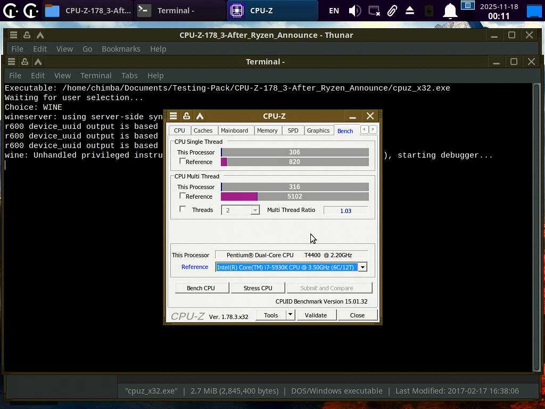The width and height of the screenshot is (545, 409).
Task: Enable Reference checkbox under CPU Single Thread
Action: tap(182, 161)
